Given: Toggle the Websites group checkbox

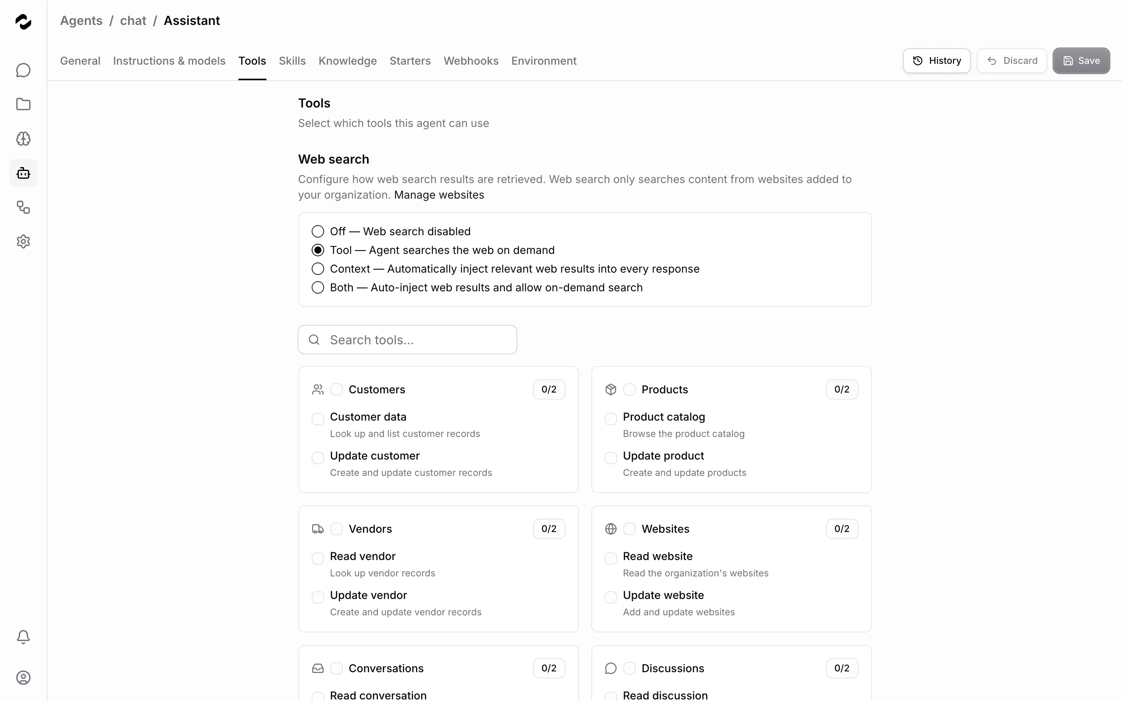Looking at the screenshot, I should pyautogui.click(x=629, y=529).
